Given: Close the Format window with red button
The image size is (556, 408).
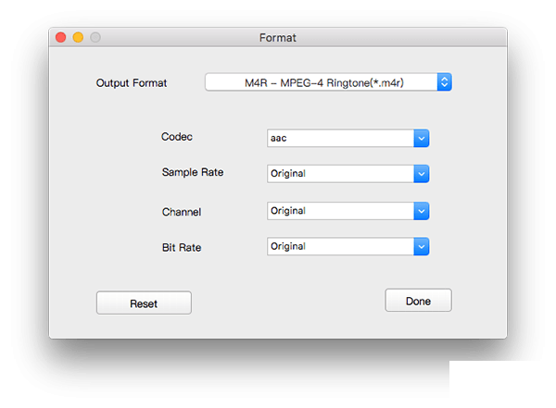Looking at the screenshot, I should coord(60,37).
